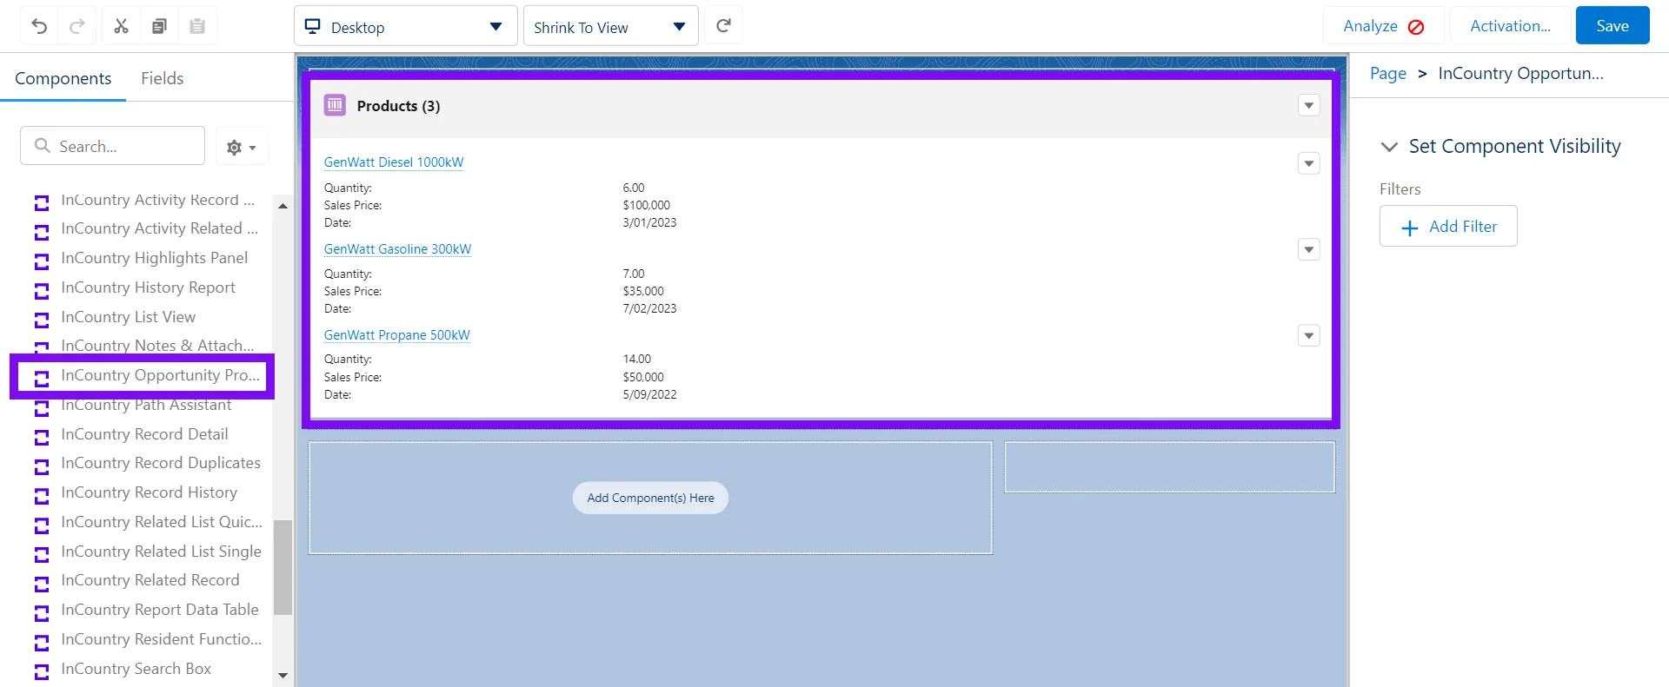Open GenWatt Diesel 1000kW row menu
This screenshot has height=687, width=1669.
1308,163
